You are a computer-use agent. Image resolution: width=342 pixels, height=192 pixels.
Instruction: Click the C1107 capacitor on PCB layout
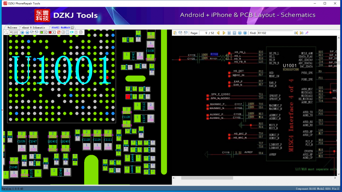pos(144,119)
